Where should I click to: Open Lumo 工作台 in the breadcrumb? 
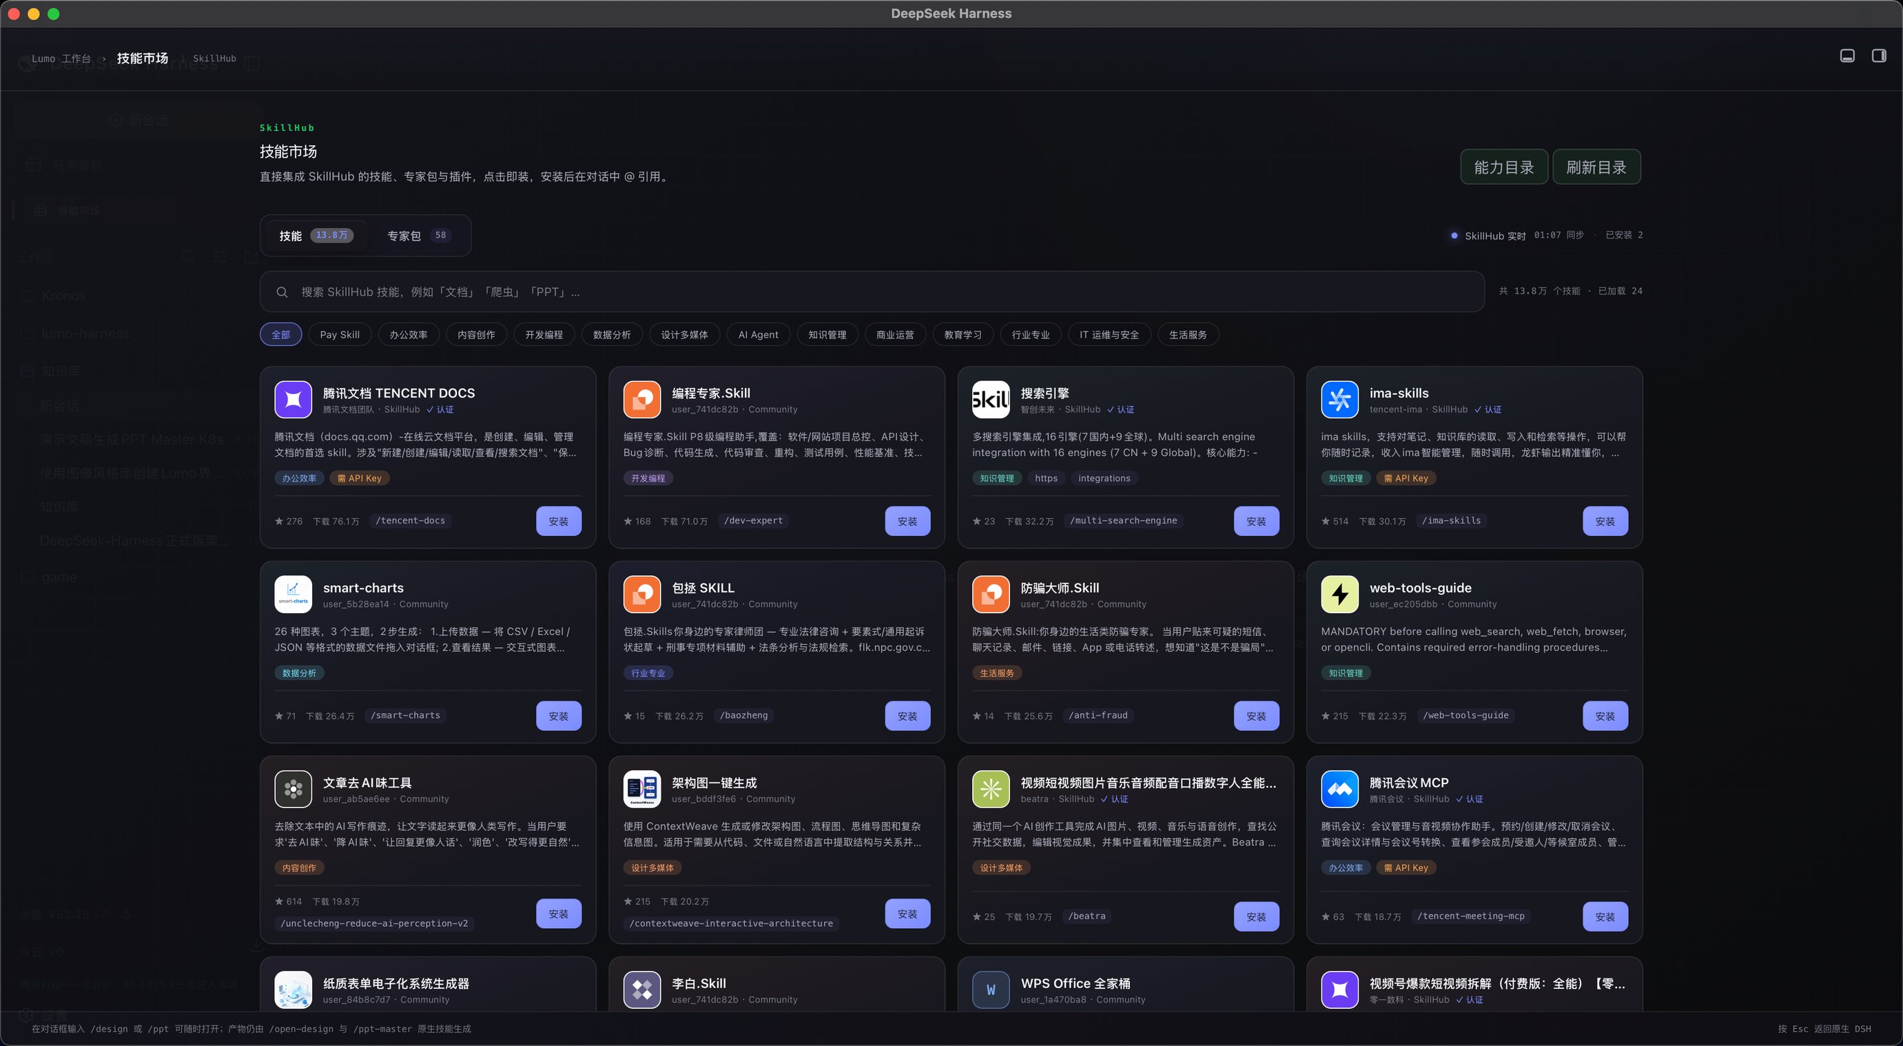click(x=61, y=59)
